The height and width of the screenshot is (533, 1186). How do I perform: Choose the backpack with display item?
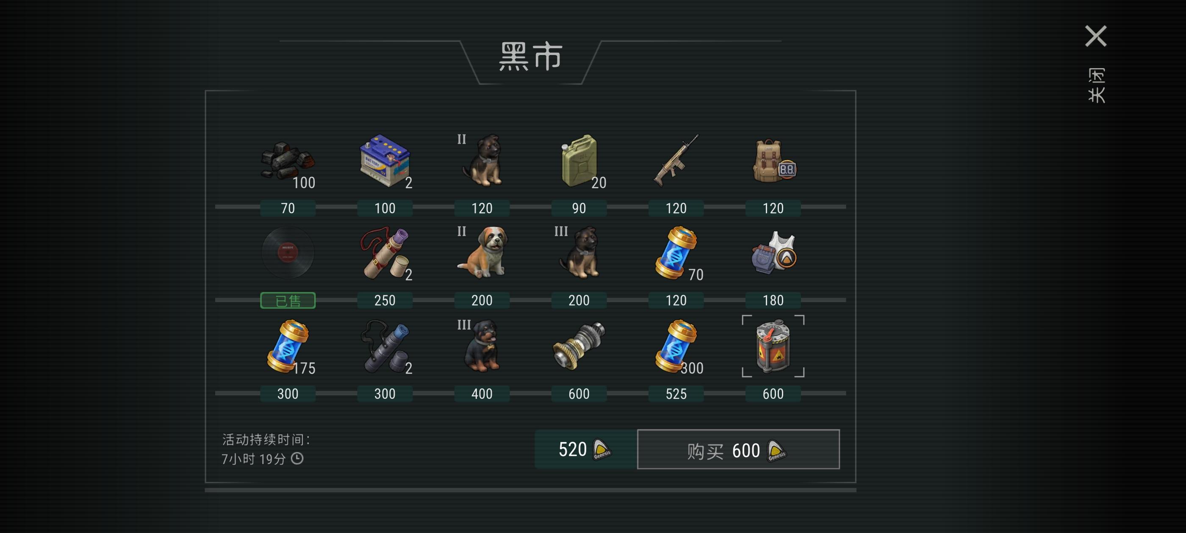(x=773, y=161)
